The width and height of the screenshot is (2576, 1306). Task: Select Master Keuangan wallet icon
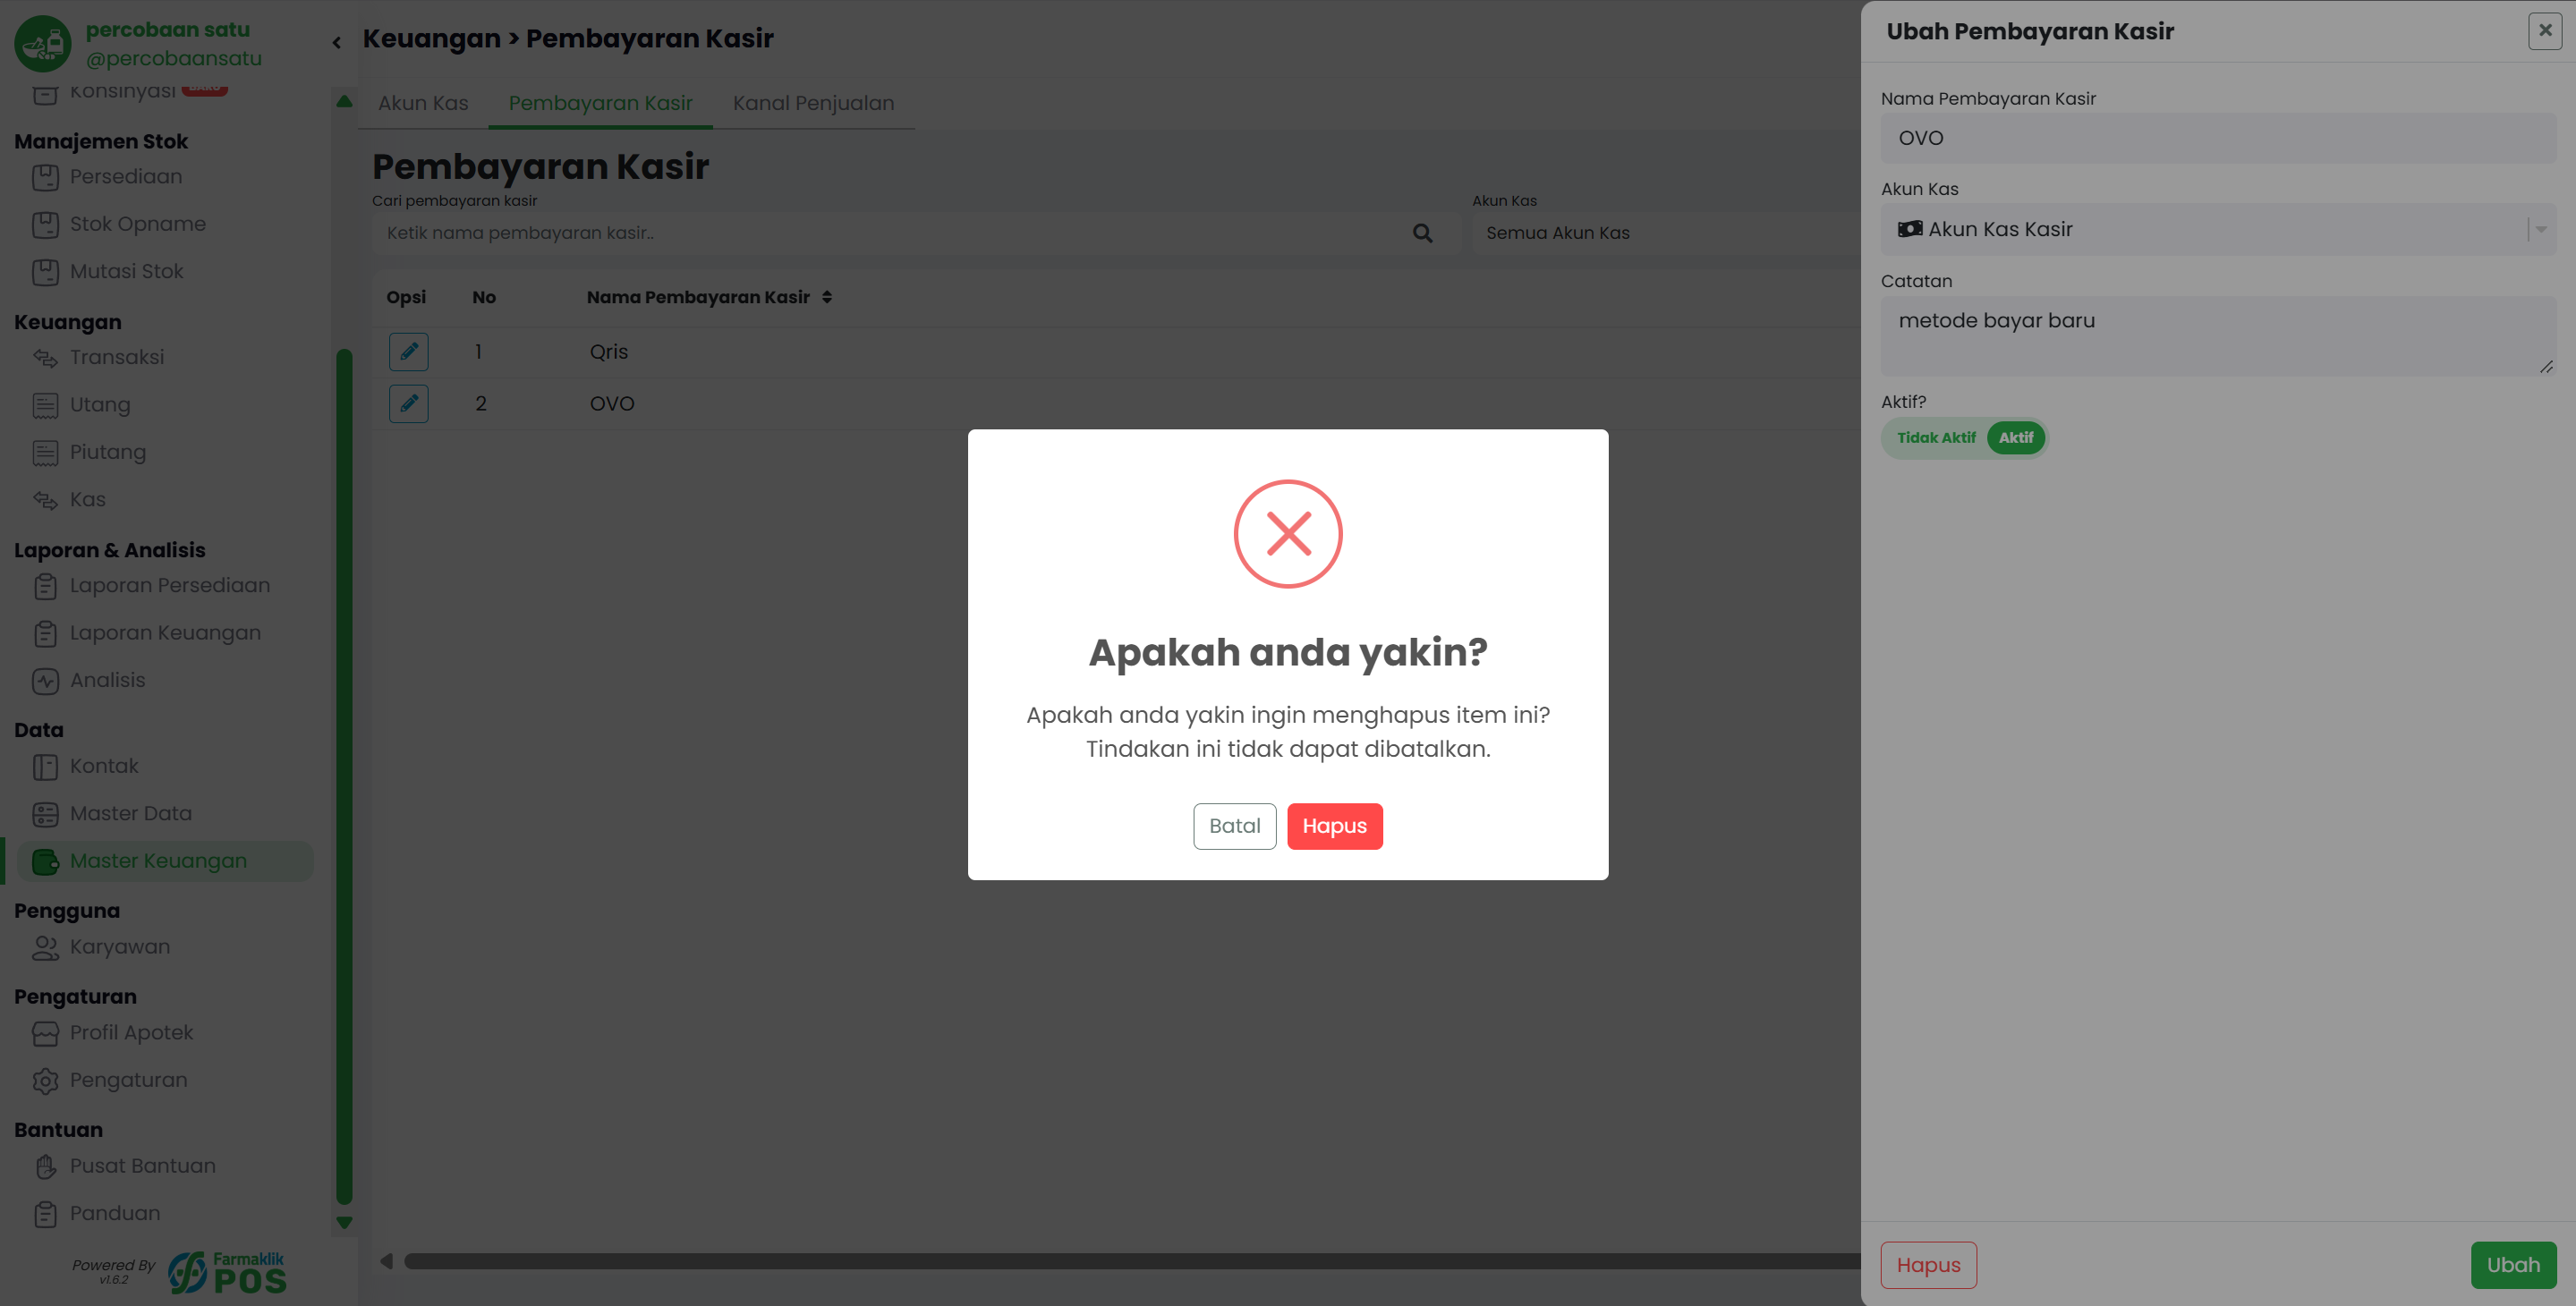[45, 862]
